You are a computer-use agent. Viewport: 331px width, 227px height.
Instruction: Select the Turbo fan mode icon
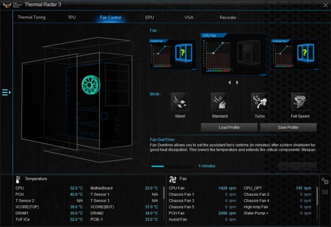pos(260,102)
